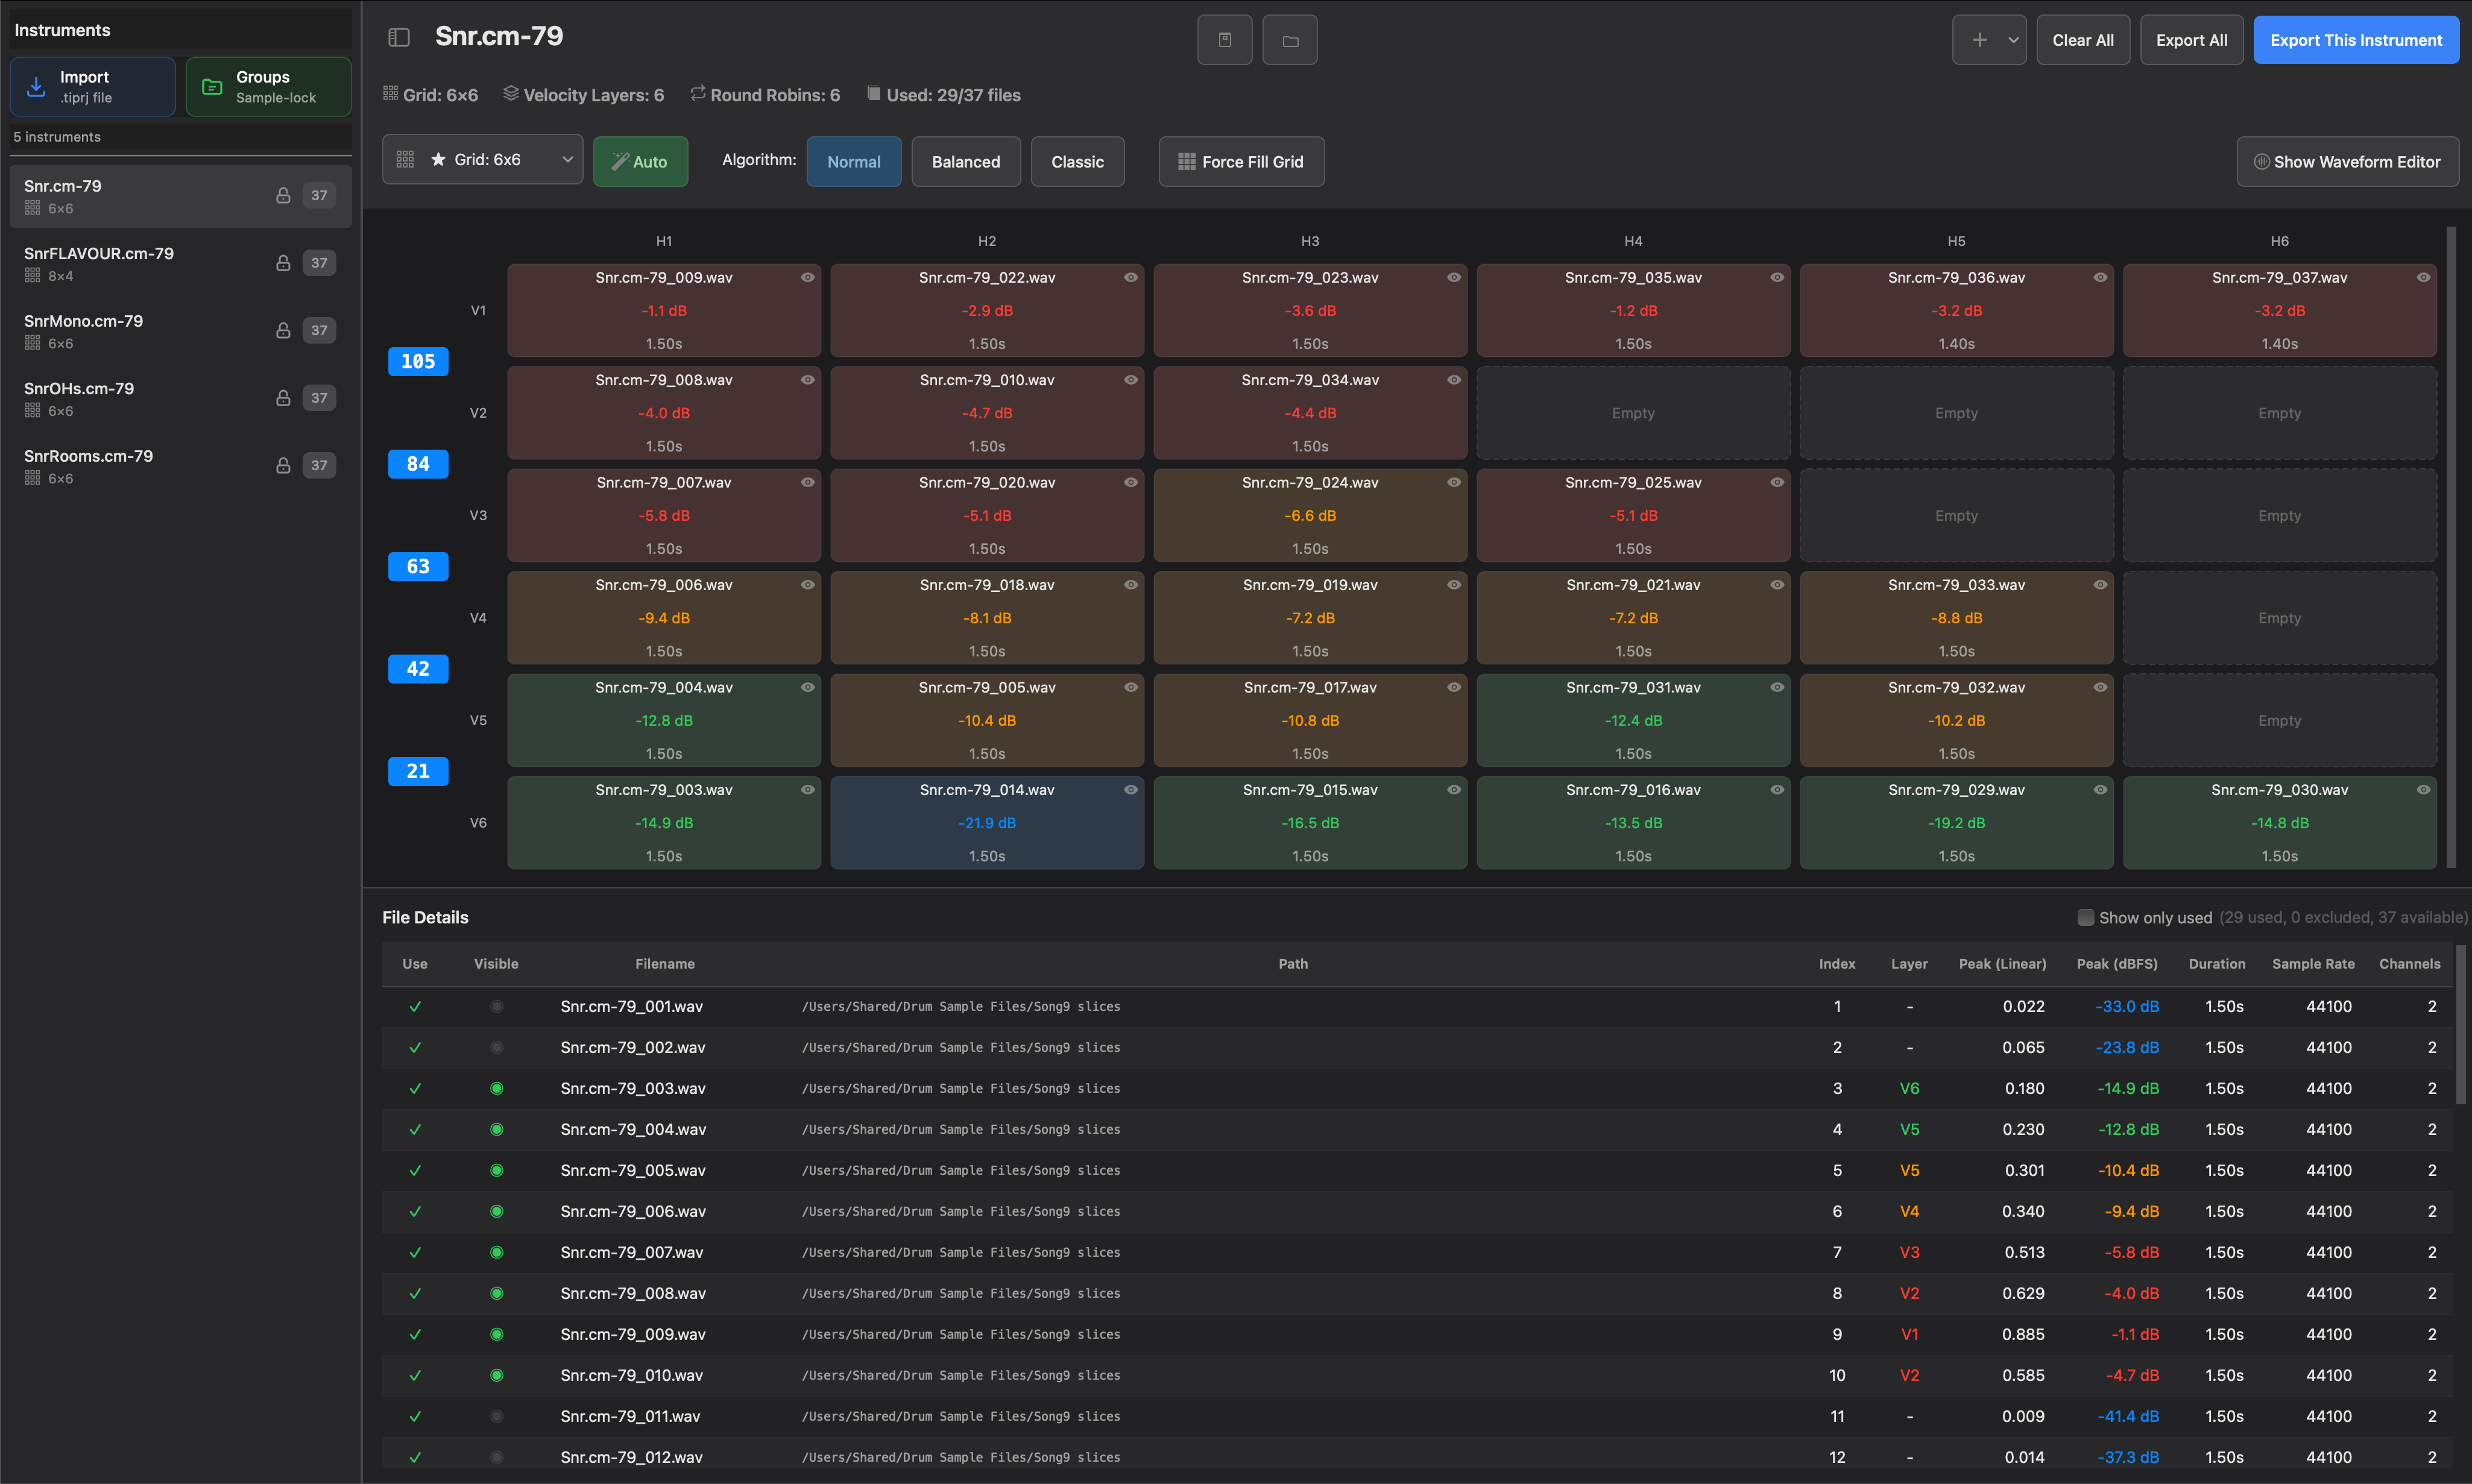Click the Force Fill Grid button

tap(1241, 161)
